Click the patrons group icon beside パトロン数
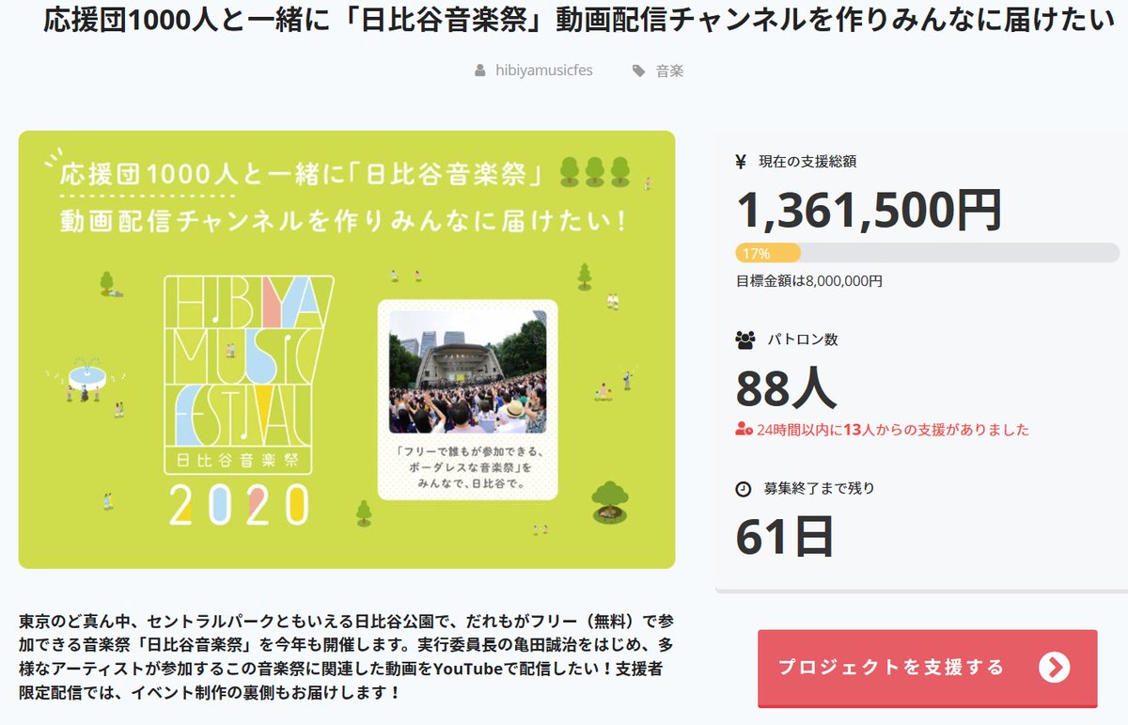1128x725 pixels. [744, 340]
